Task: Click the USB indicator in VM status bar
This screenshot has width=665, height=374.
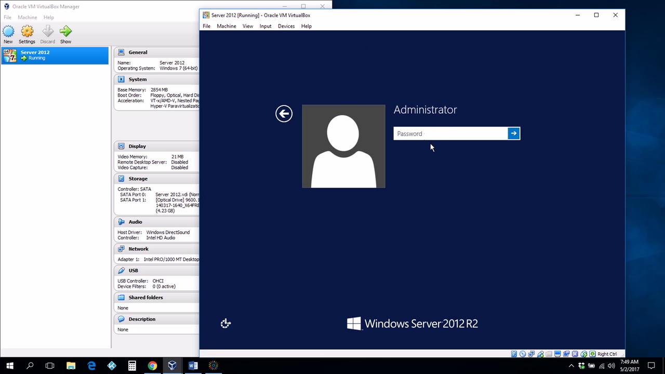Action: click(x=540, y=354)
